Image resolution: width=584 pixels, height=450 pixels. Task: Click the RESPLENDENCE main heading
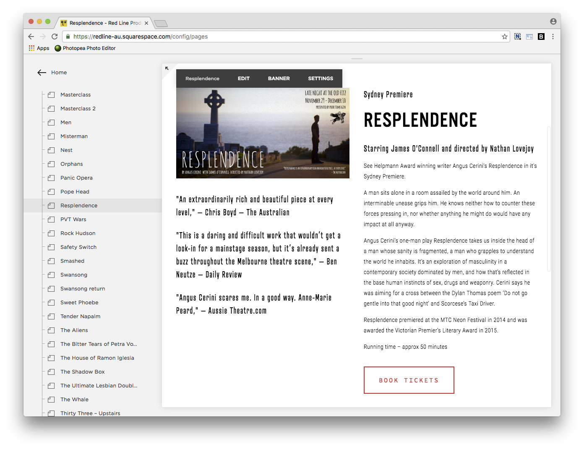420,120
